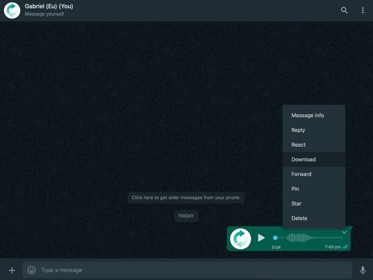373x280 pixels.
Task: Open the emoji picker
Action: 31,270
